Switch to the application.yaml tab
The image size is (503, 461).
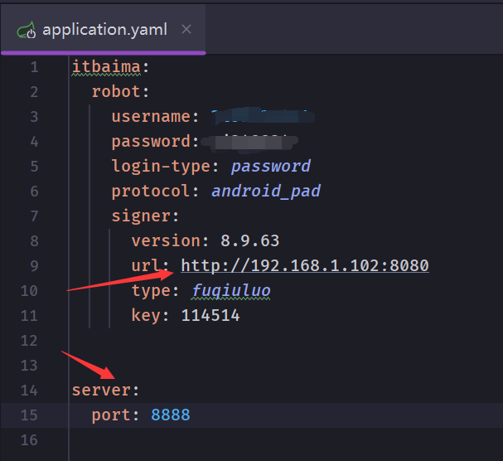tap(104, 29)
